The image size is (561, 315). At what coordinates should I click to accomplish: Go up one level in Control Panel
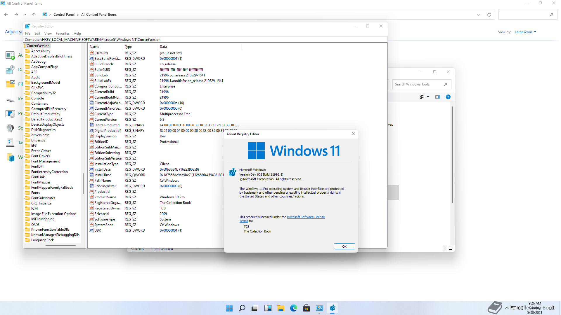click(x=34, y=15)
